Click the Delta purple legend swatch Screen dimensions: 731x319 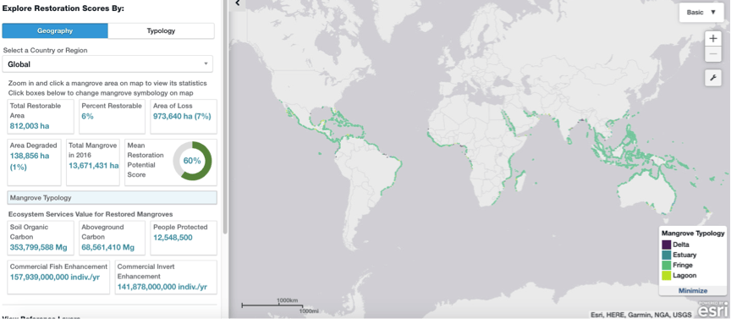pos(666,245)
